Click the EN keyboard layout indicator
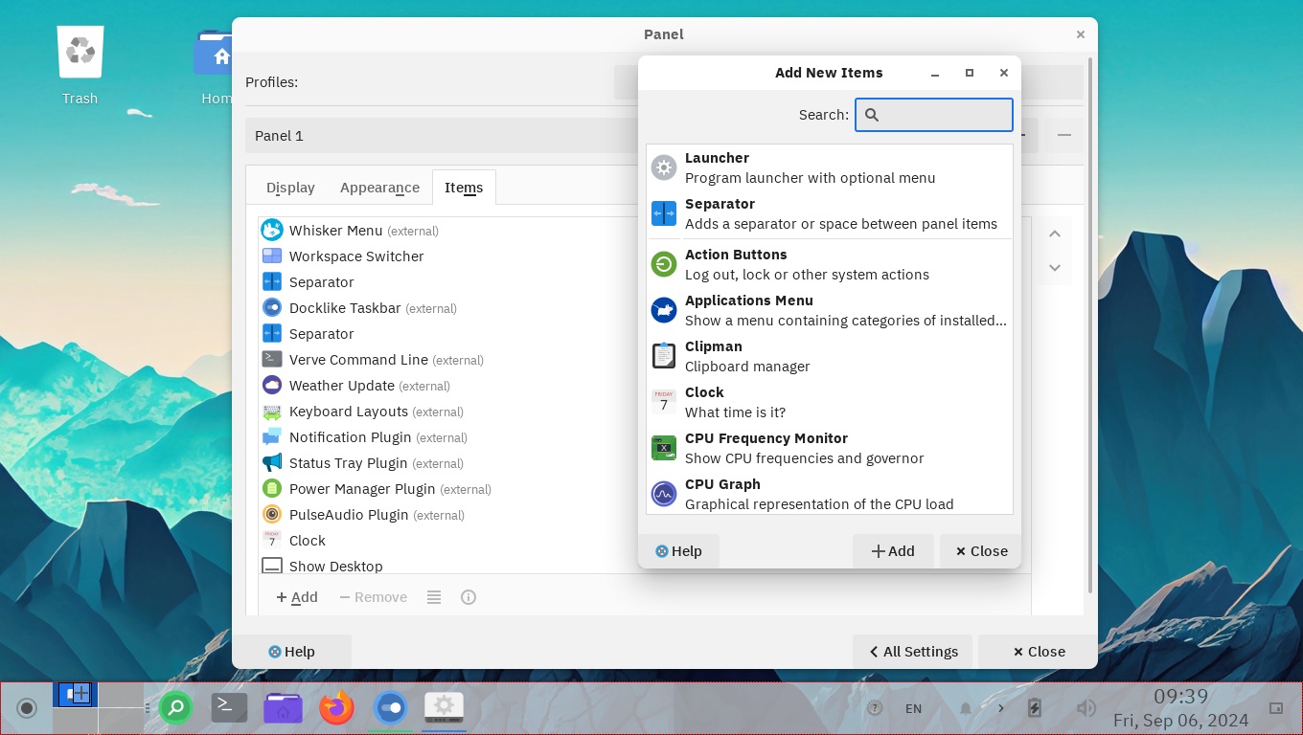The height and width of the screenshot is (735, 1303). 913,708
